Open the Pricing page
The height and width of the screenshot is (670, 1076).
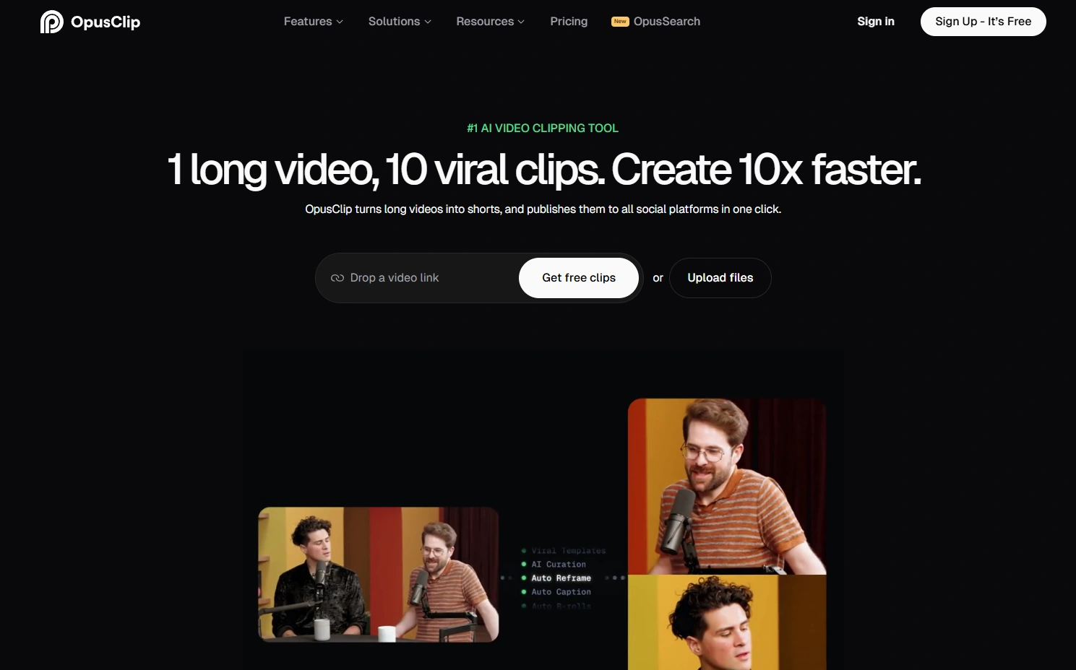point(569,22)
